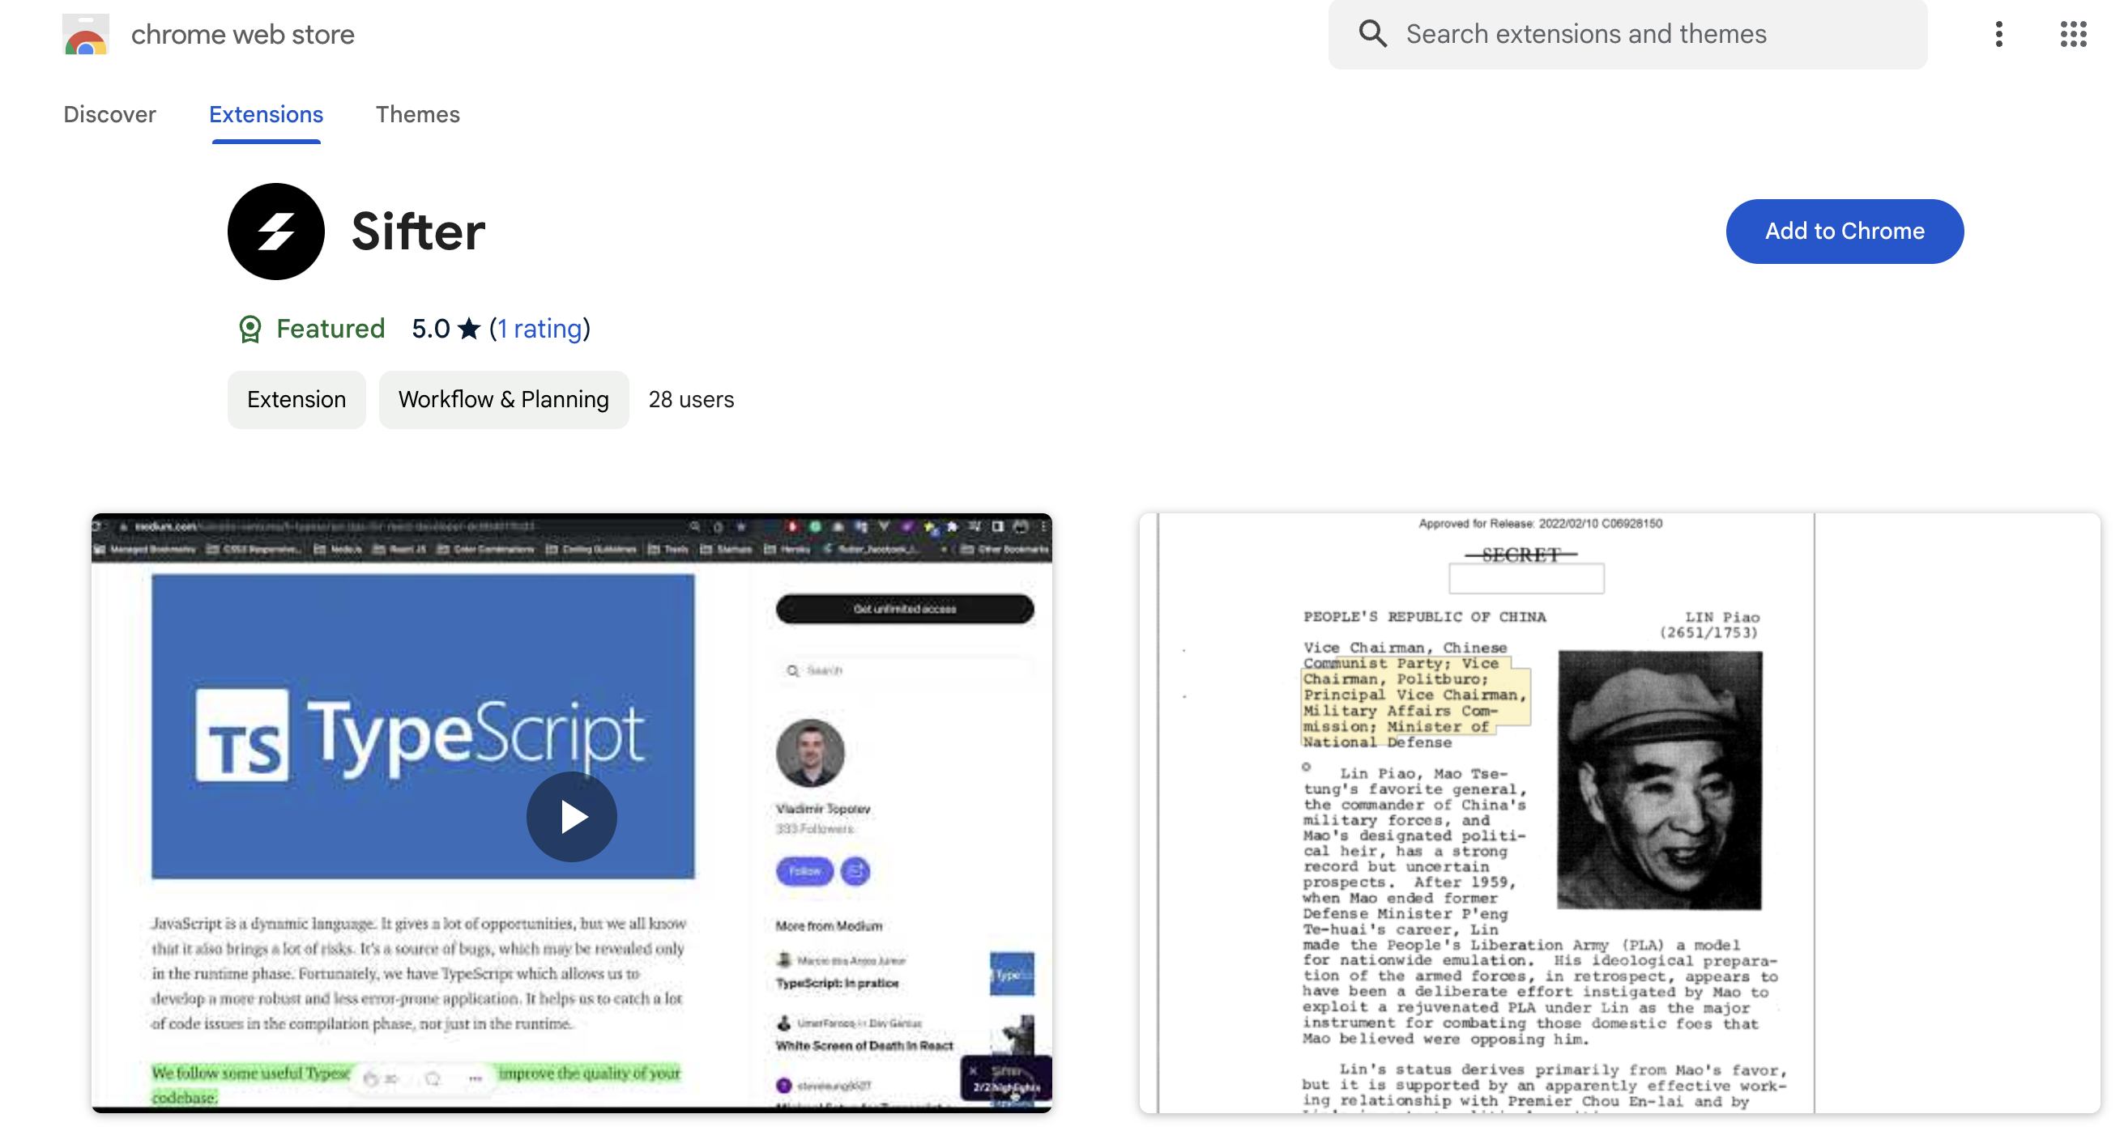Open Workflow & Planning category
2124x1148 pixels.
pos(503,400)
